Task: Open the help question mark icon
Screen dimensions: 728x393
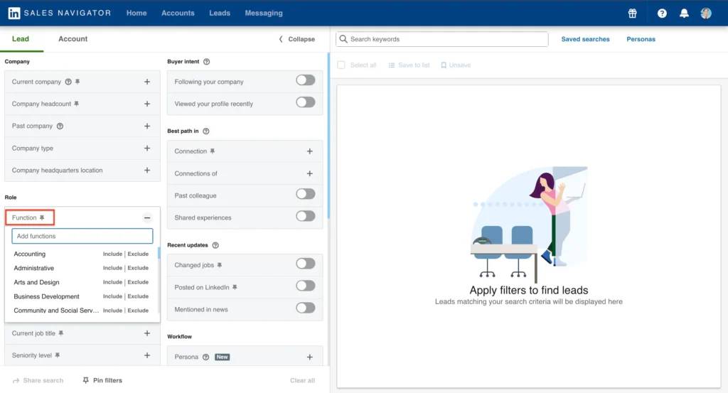Action: click(662, 13)
